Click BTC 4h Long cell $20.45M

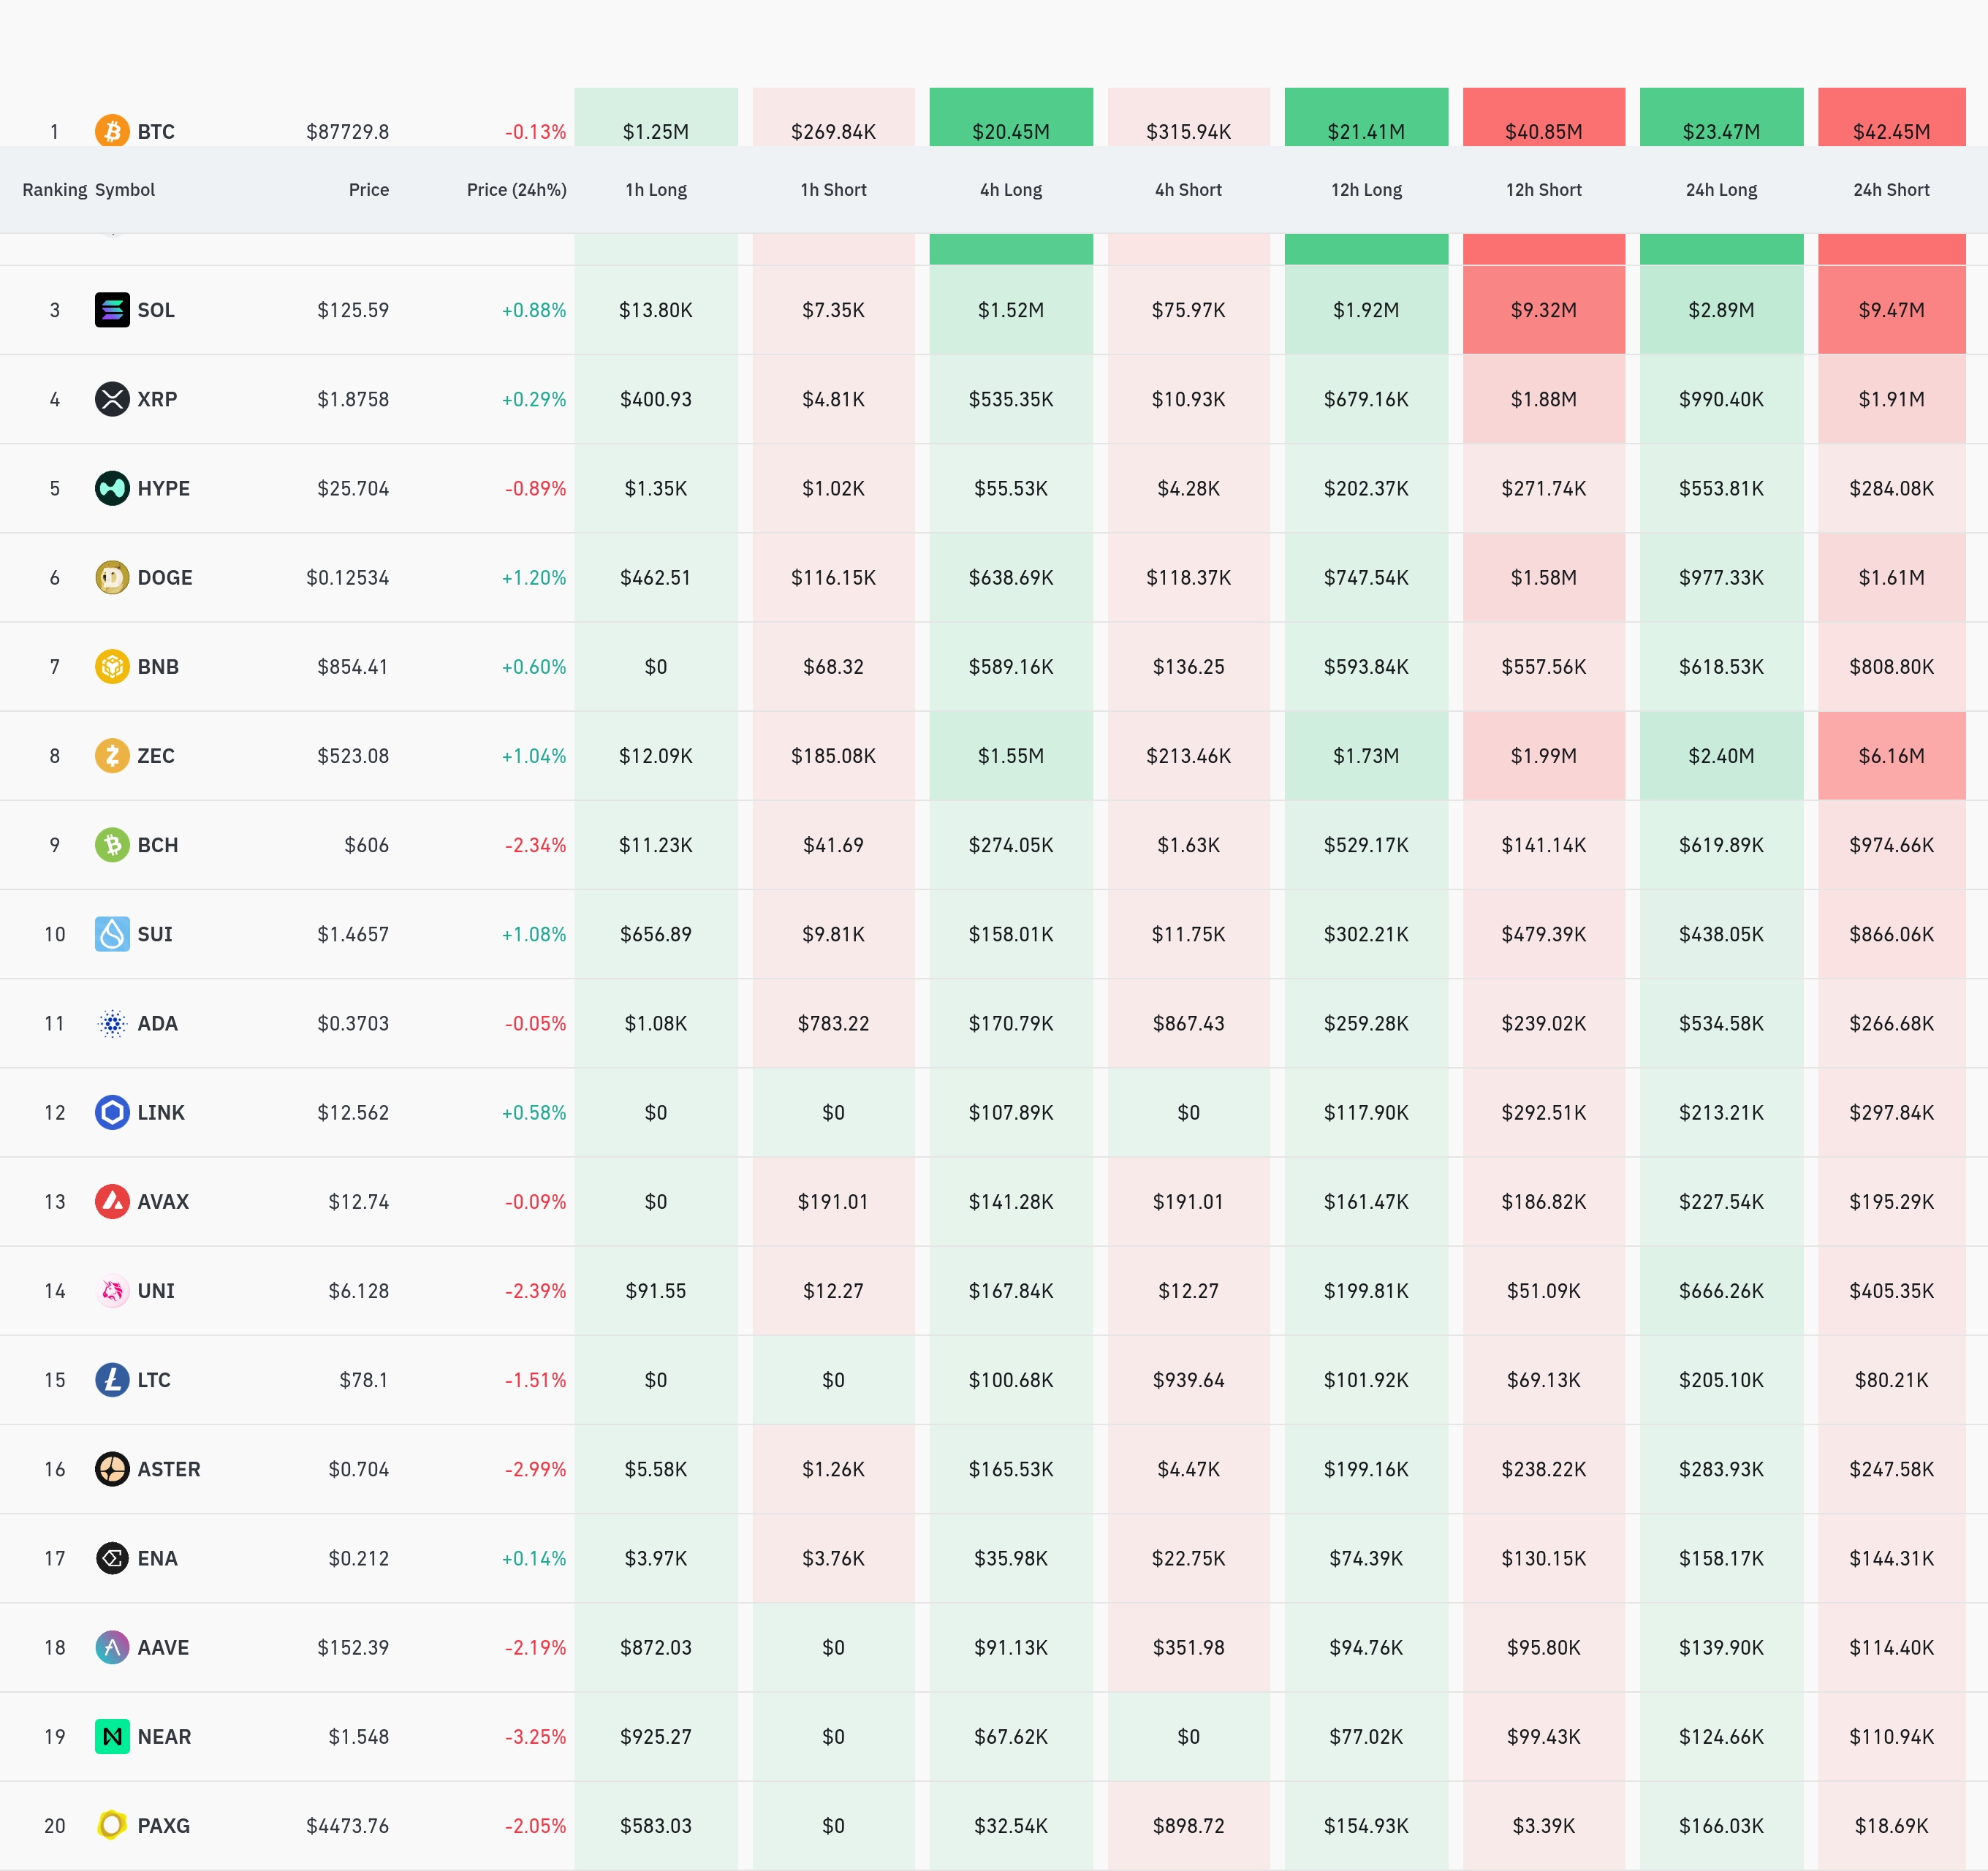coord(1010,131)
